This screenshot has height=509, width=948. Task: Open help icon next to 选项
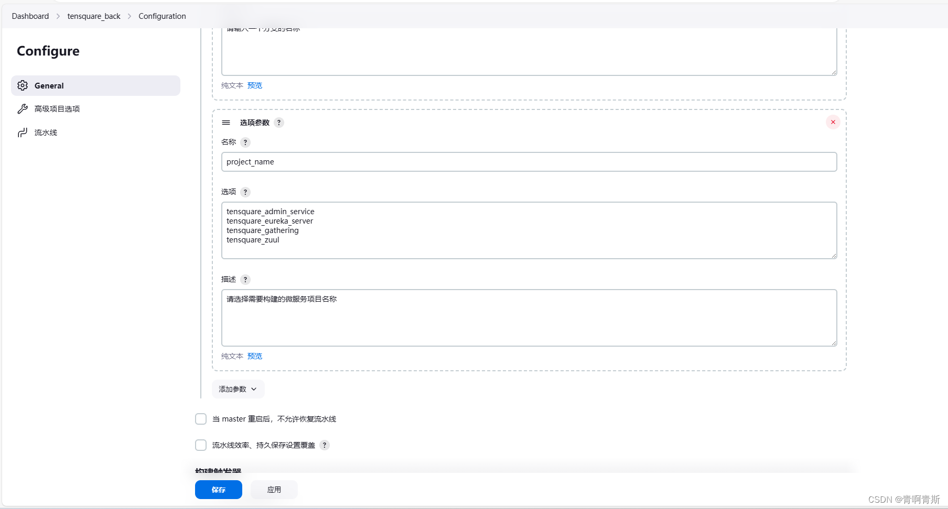click(x=245, y=192)
